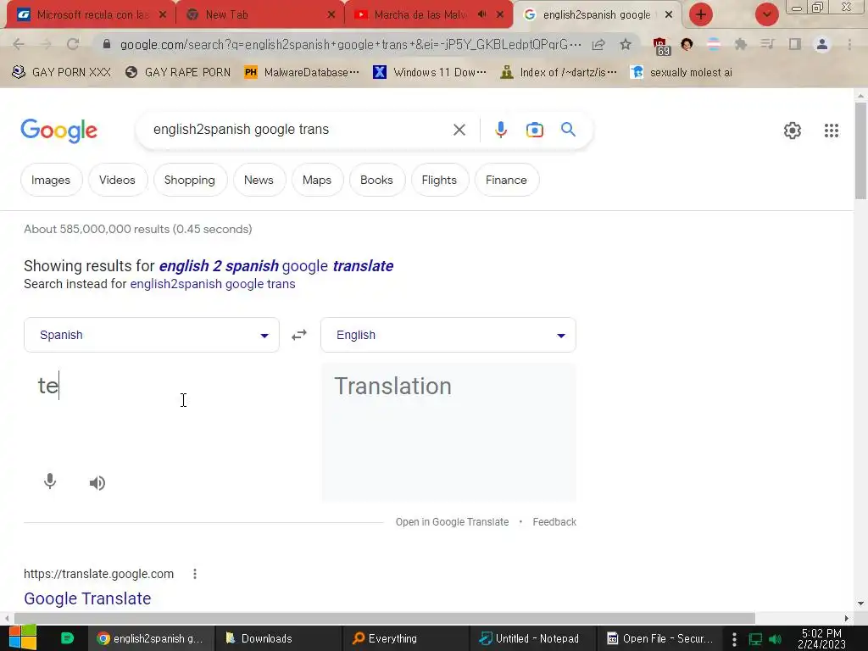Open media control playlist icon
Screen dimensions: 868x651
(767, 44)
